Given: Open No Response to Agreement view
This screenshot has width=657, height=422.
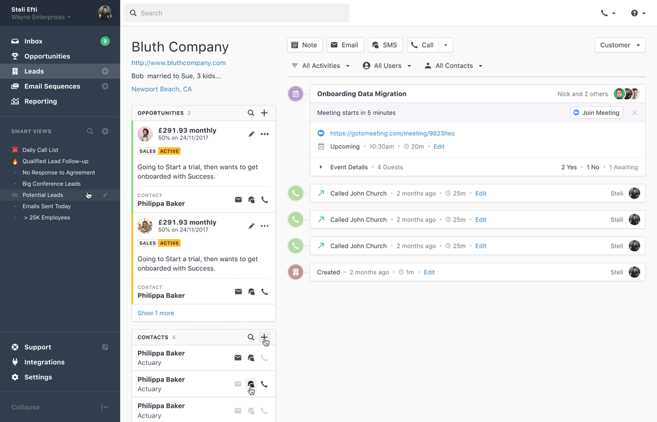Looking at the screenshot, I should 59,172.
